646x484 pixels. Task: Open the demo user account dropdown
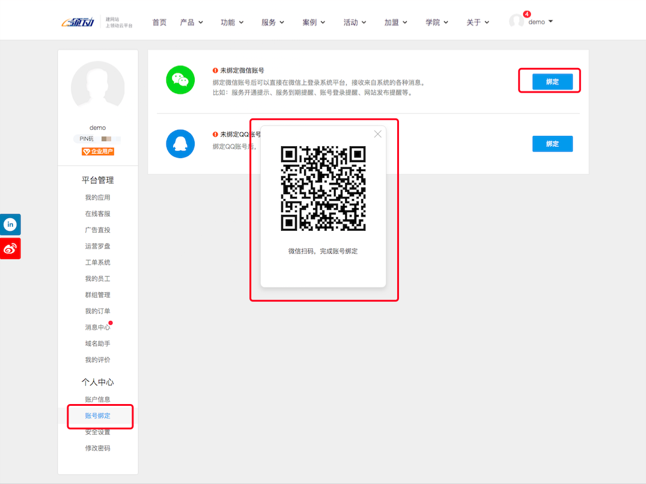(540, 22)
